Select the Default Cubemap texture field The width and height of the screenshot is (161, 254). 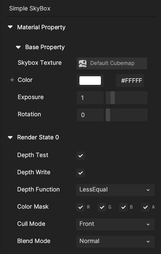point(112,63)
